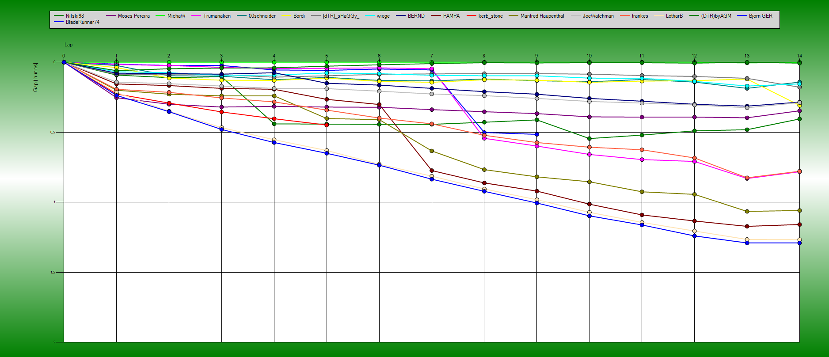Image resolution: width=829 pixels, height=357 pixels.
Task: Click the Gap (in mins) axis title
Action: pyautogui.click(x=35, y=77)
